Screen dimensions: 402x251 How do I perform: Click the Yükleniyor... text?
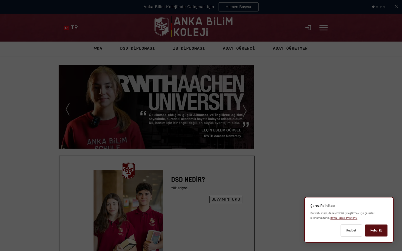pos(180,188)
